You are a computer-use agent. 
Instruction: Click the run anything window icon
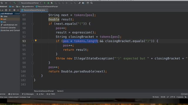pyautogui.click(x=88, y=3)
